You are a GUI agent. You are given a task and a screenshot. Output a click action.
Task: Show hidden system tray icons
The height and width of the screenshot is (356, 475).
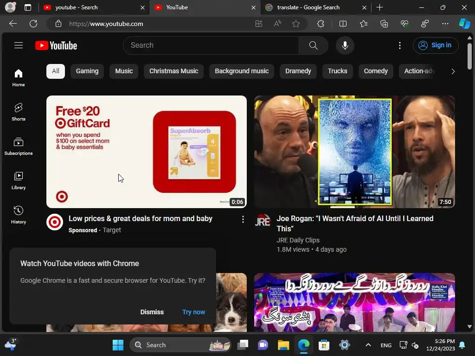[x=368, y=345]
